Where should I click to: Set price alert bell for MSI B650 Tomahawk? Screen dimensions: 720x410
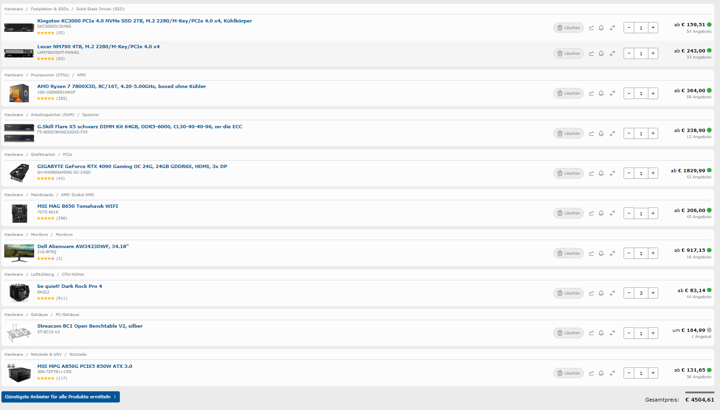[601, 213]
